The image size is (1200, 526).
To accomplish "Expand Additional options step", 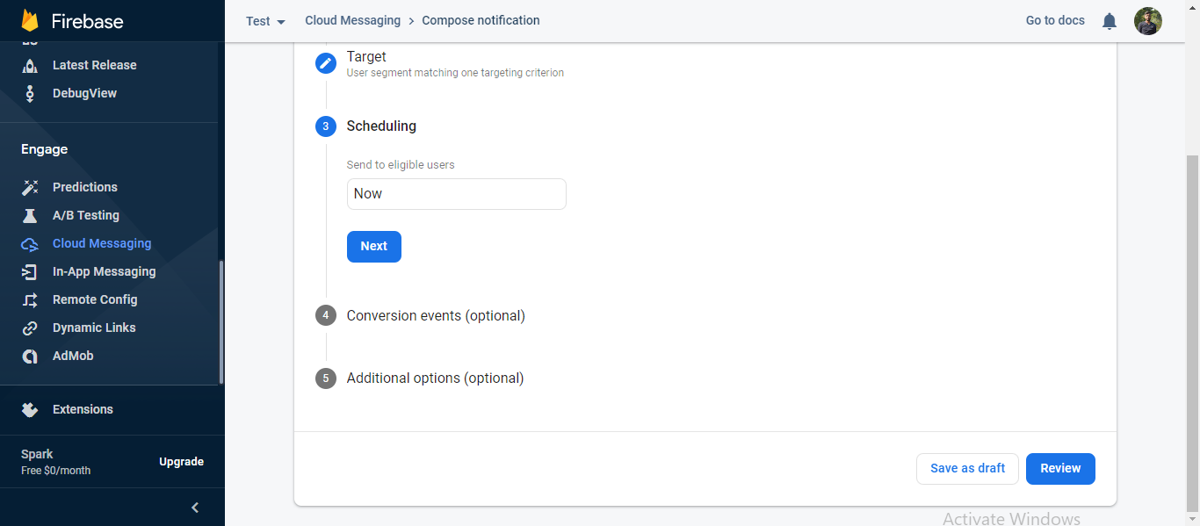I will pos(435,378).
